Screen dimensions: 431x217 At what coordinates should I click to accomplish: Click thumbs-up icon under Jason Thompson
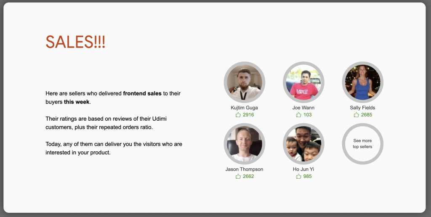tap(238, 176)
